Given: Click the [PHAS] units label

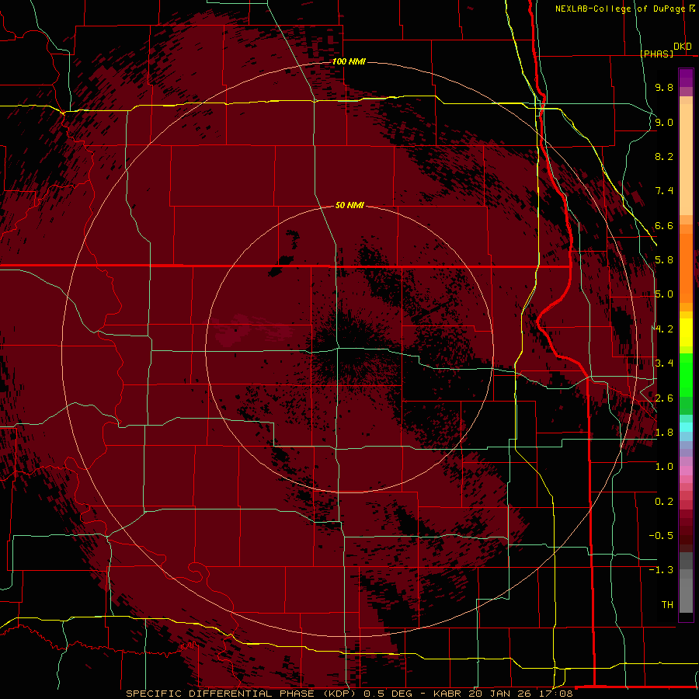Looking at the screenshot, I should tap(657, 54).
